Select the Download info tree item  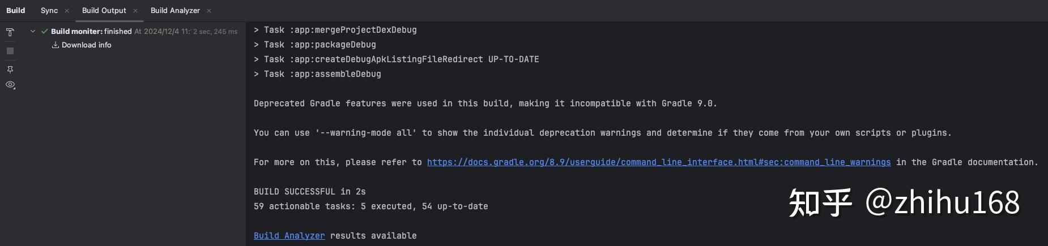pos(86,45)
